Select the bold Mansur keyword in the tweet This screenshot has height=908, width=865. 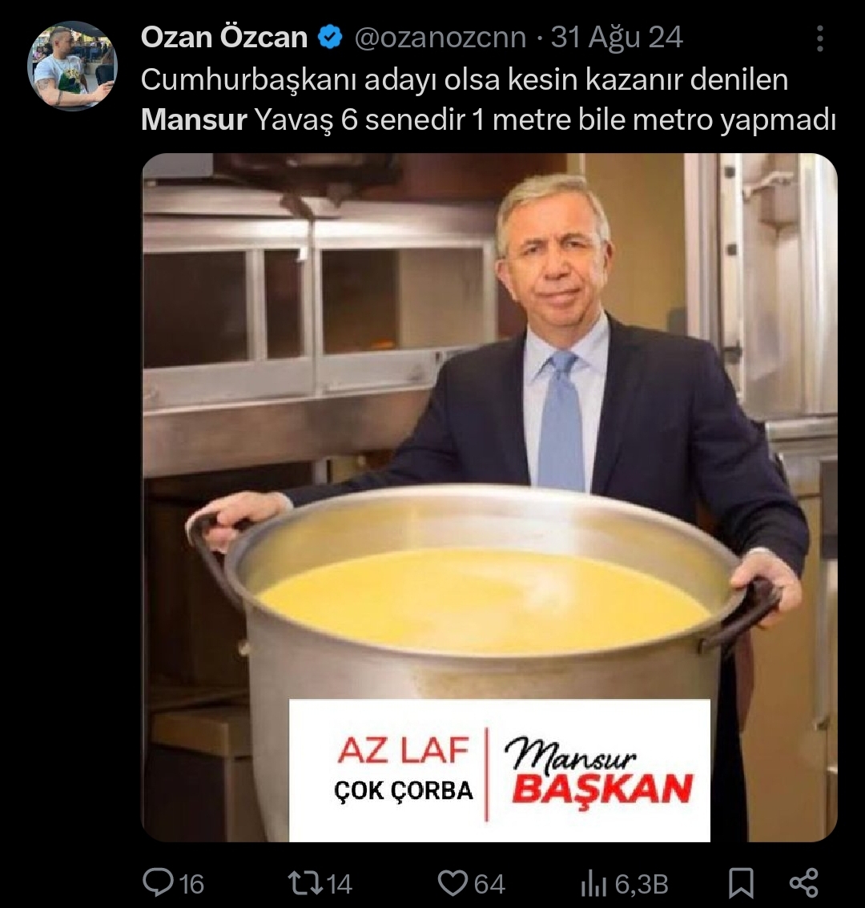point(194,120)
